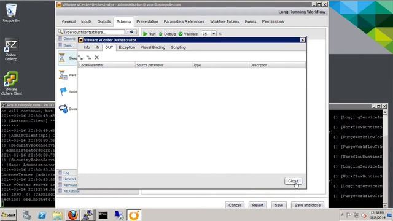This screenshot has height=221, width=393.
Task: Select the Schema tab
Action: 123,22
